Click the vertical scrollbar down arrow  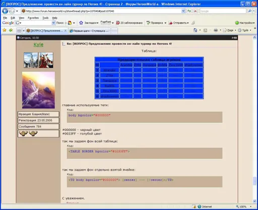point(254,201)
